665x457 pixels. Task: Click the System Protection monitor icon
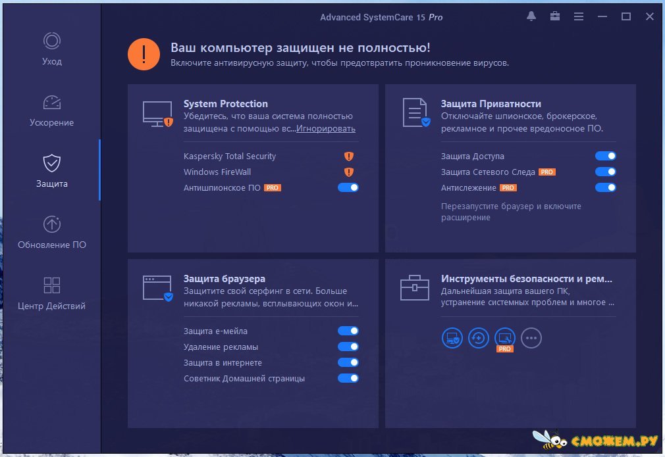158,113
